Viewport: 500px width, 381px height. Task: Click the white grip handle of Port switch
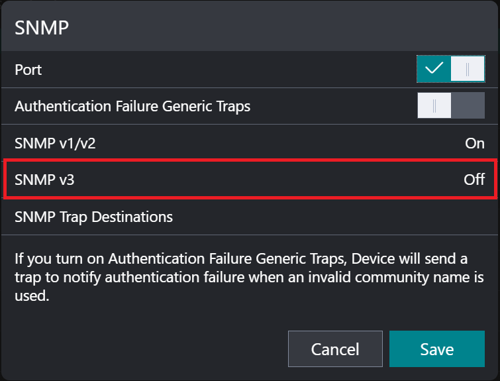468,69
